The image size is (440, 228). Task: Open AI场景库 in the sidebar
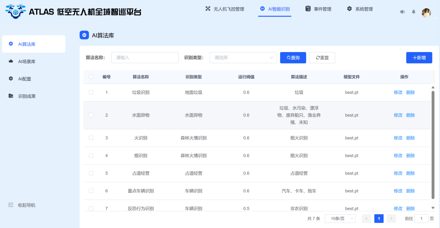click(27, 62)
